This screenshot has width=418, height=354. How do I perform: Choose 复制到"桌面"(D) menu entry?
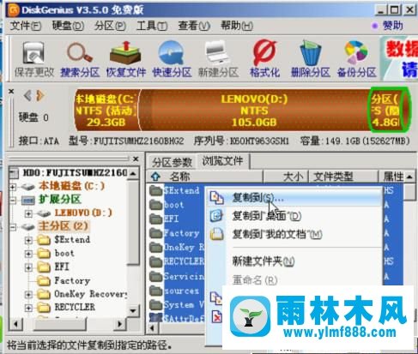(294, 216)
